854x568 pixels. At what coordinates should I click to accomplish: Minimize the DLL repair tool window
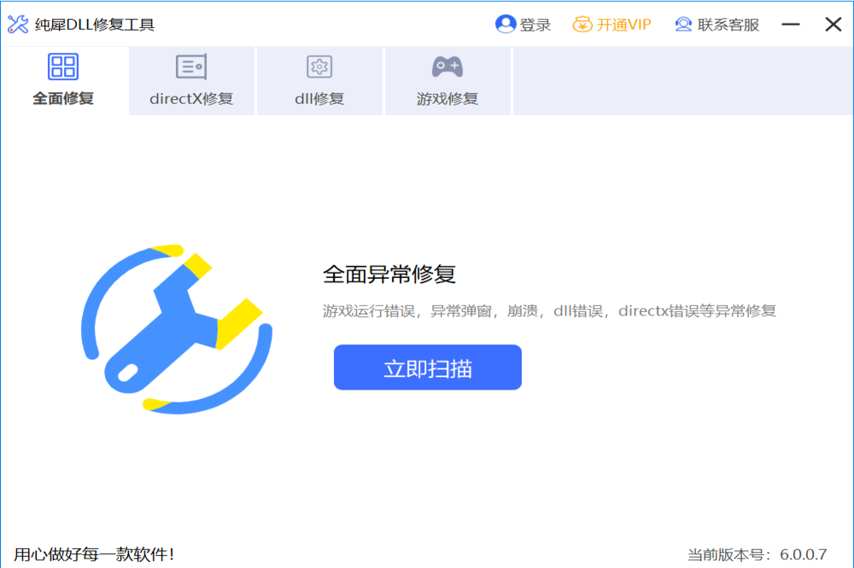792,25
